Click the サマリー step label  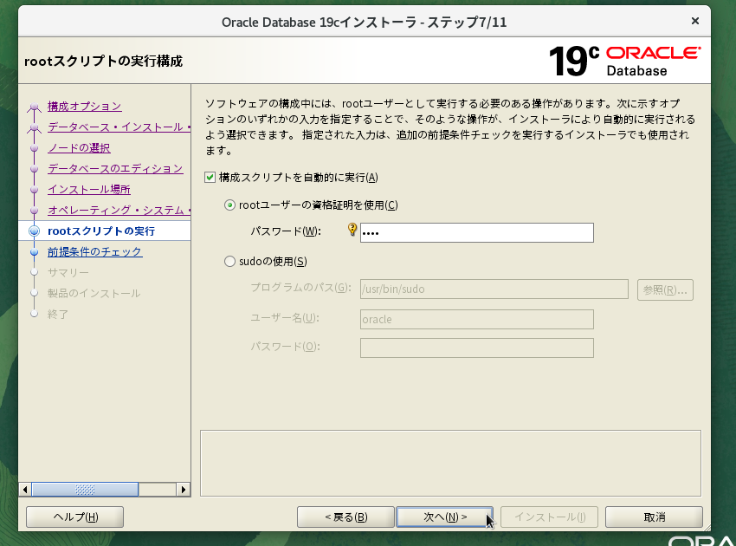click(x=68, y=272)
